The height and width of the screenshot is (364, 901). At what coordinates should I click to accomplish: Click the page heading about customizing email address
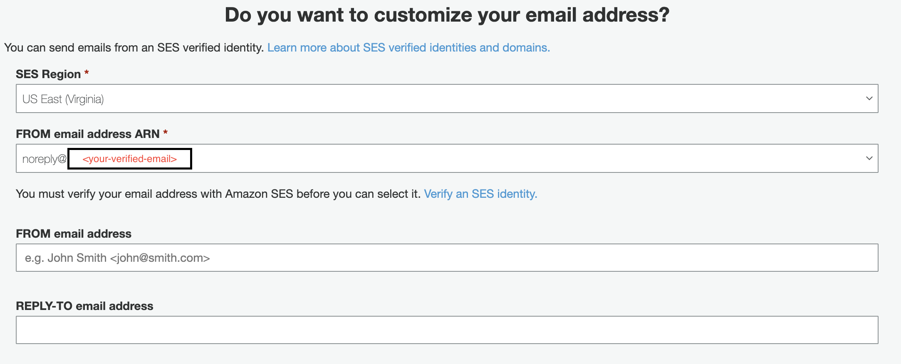(447, 15)
